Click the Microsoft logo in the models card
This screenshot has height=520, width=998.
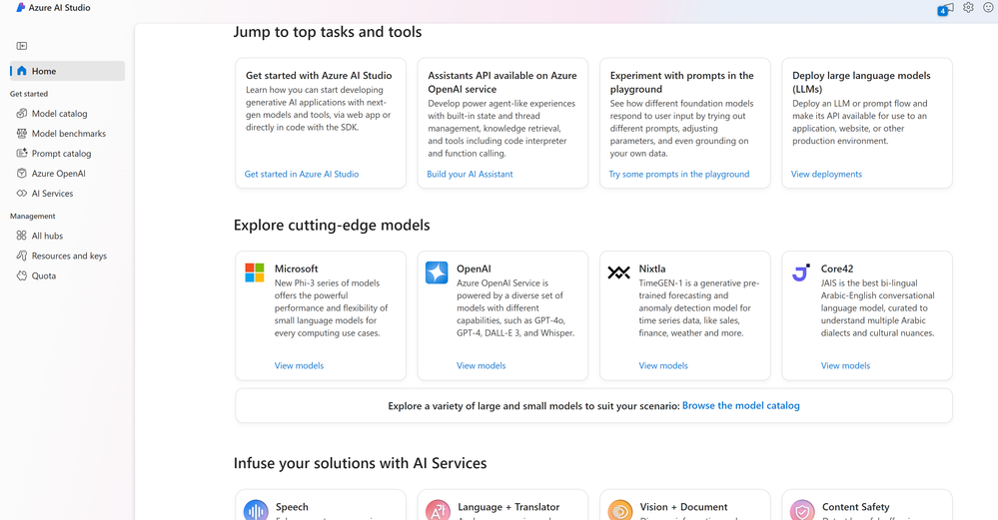pos(255,272)
